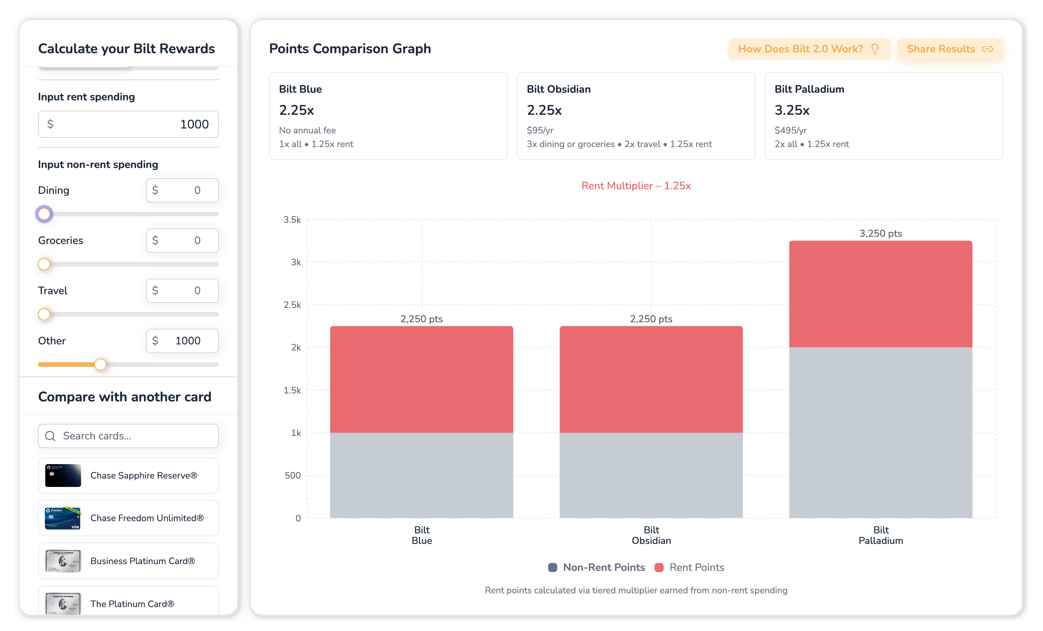
Task: Click the lightbulb icon beside How Does Bilt 2.0 Work
Action: coord(875,49)
